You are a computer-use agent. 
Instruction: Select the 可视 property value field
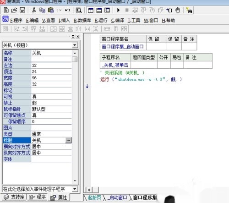tap(51, 97)
